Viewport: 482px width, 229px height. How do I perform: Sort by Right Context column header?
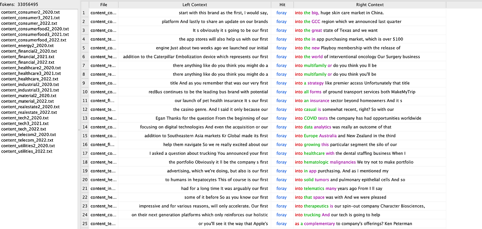coord(370,5)
